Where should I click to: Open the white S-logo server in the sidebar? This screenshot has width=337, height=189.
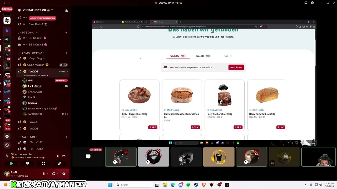(x=7, y=20)
